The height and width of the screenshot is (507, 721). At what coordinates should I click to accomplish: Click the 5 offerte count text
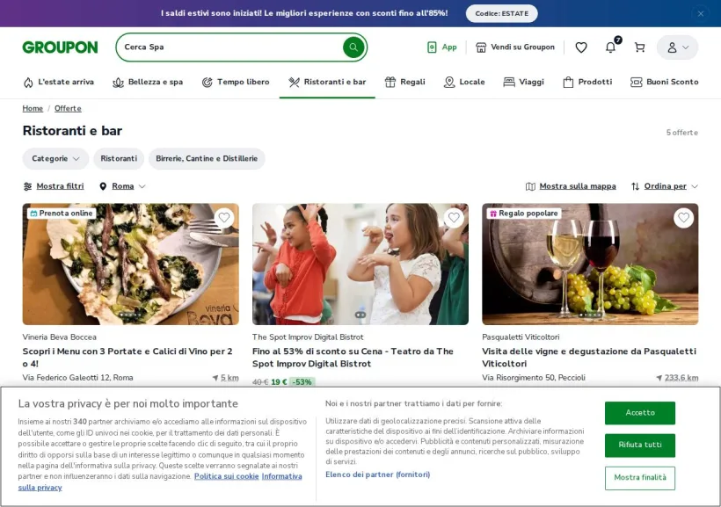point(682,133)
